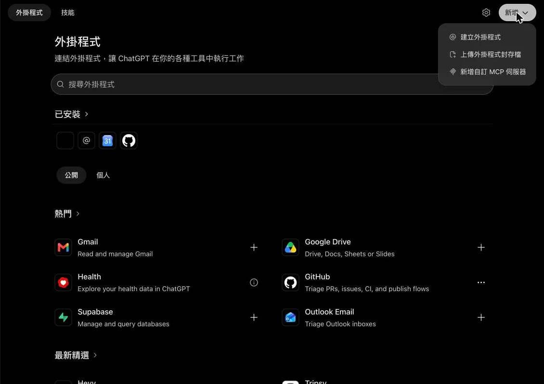Image resolution: width=544 pixels, height=384 pixels.
Task: Select the 個人 filter tab
Action: [103, 175]
